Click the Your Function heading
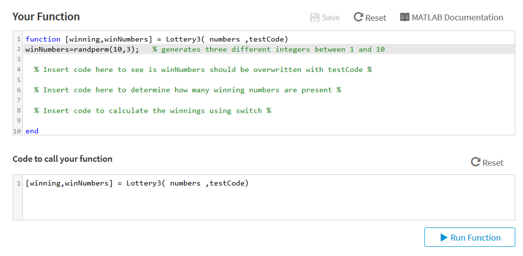Image resolution: width=523 pixels, height=256 pixels. (46, 17)
